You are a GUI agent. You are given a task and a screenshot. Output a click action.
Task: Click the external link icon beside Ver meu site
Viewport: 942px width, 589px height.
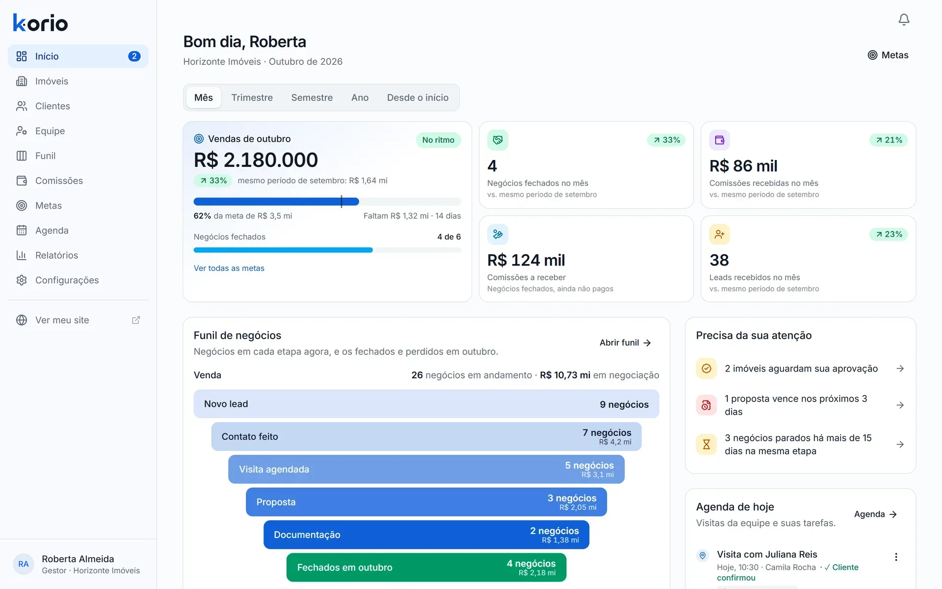click(x=136, y=320)
